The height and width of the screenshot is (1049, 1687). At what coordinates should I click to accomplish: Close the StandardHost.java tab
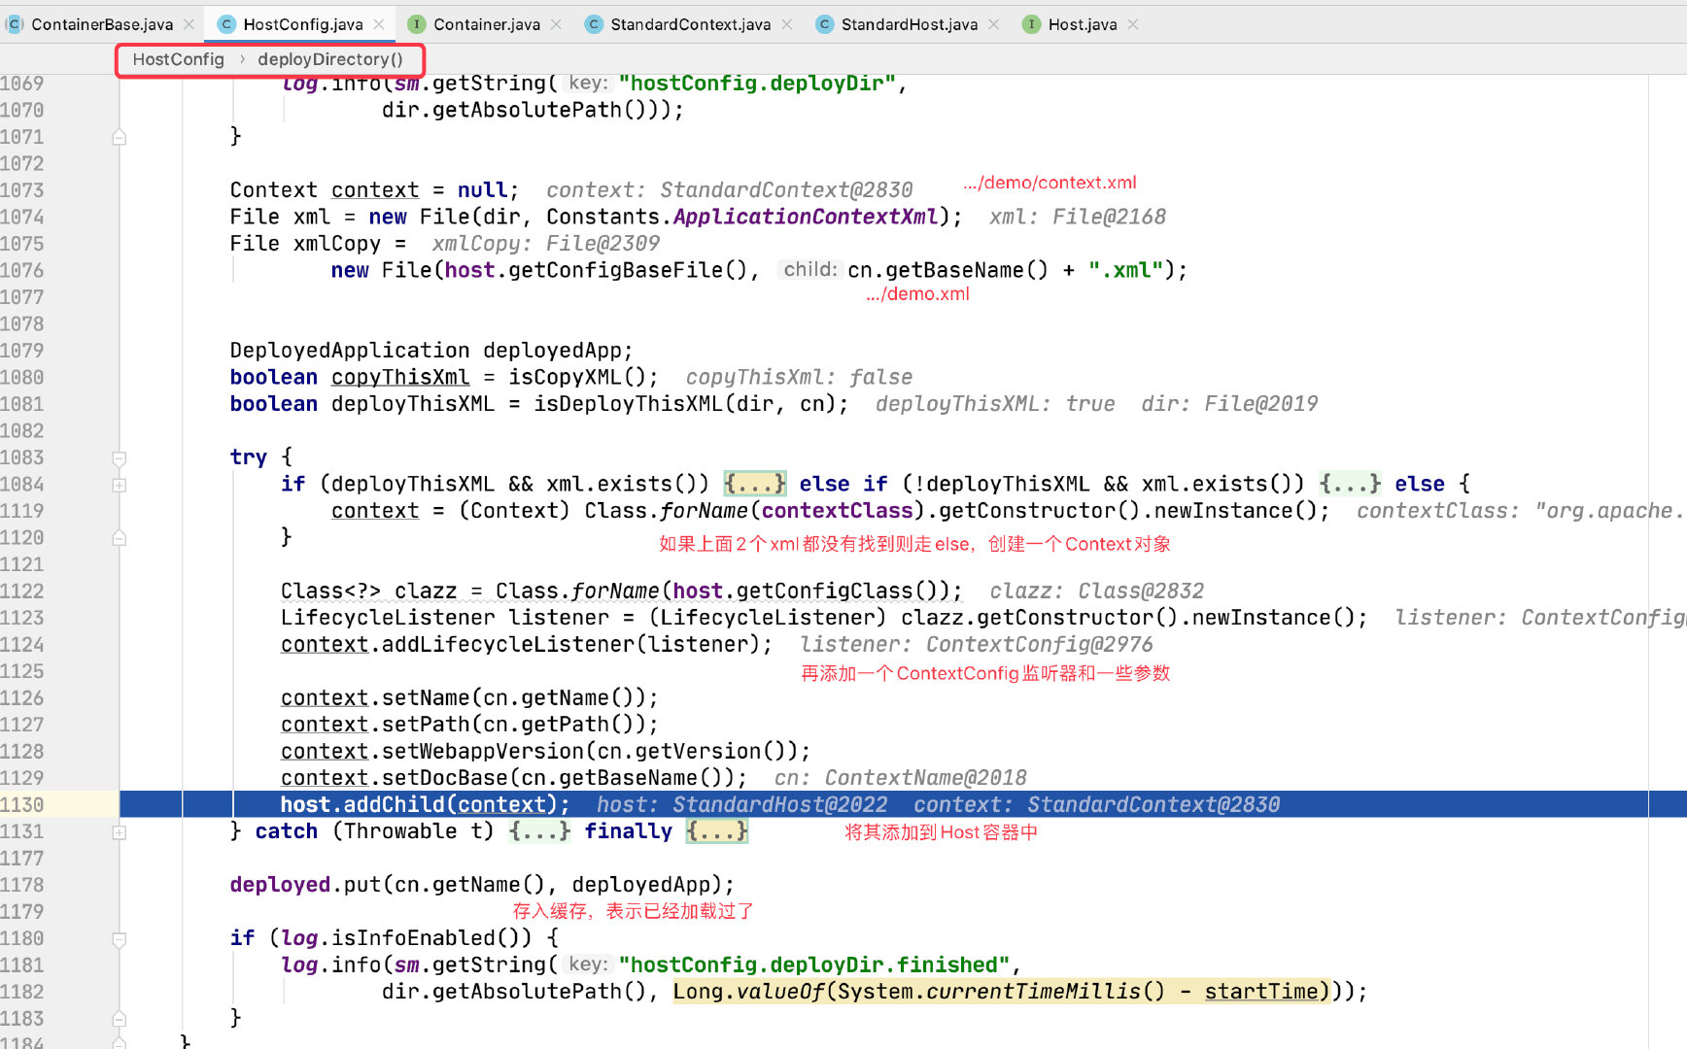point(993,24)
